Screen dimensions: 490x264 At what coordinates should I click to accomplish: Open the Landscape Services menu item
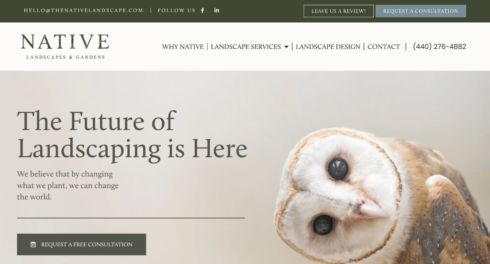click(x=245, y=46)
